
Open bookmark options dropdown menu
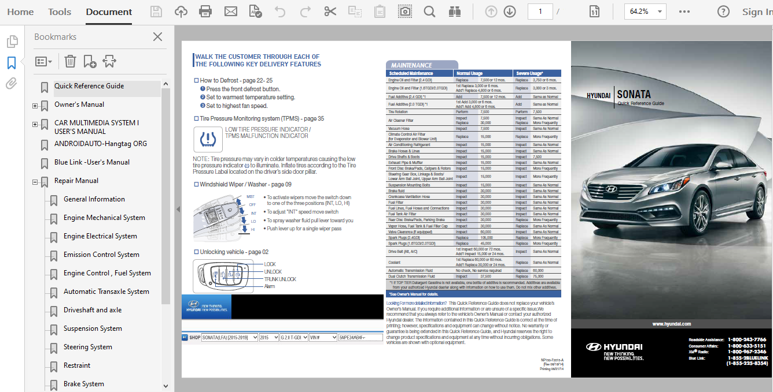pyautogui.click(x=43, y=61)
